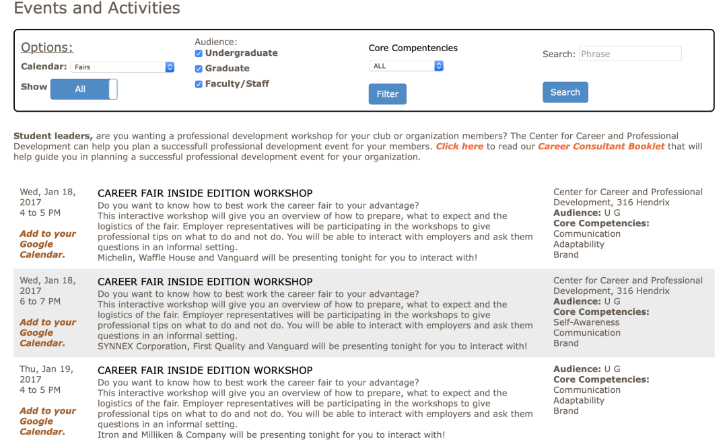
Task: Click the Options heading link
Action: coord(47,47)
